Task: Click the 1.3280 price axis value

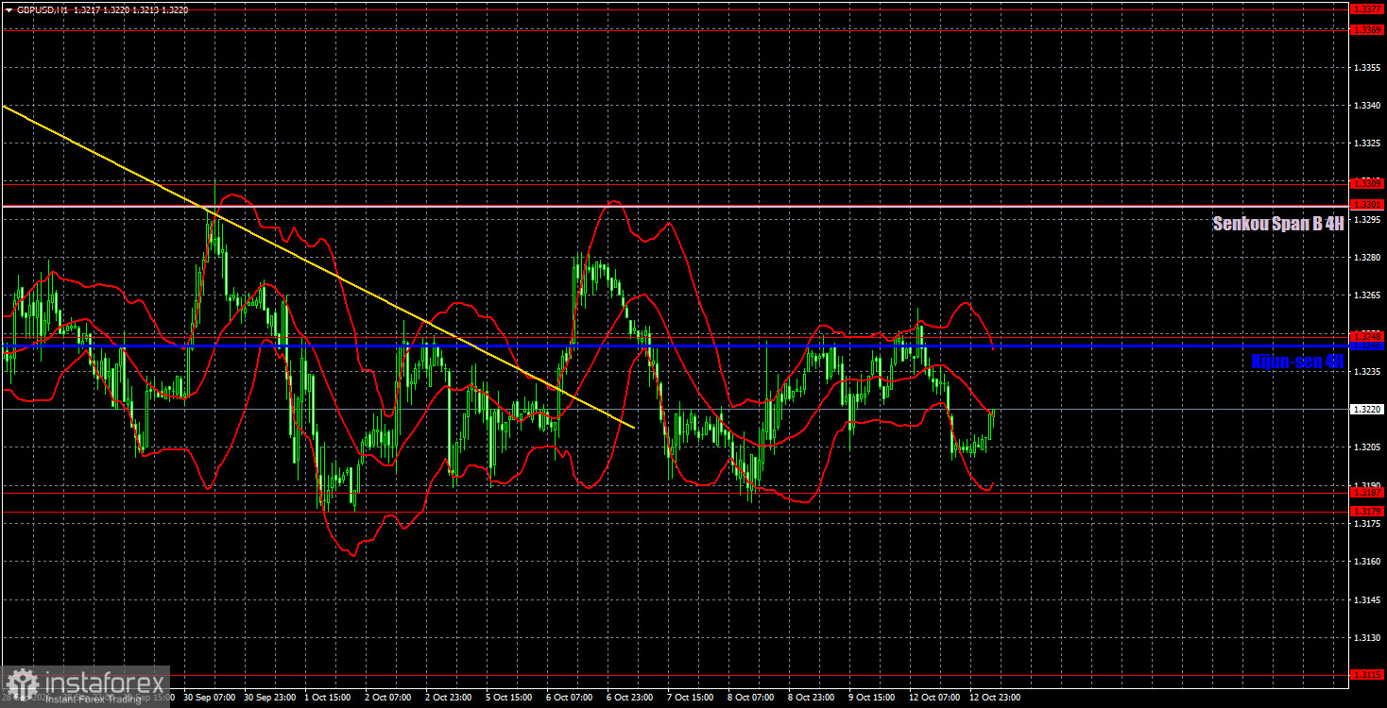Action: click(1367, 257)
